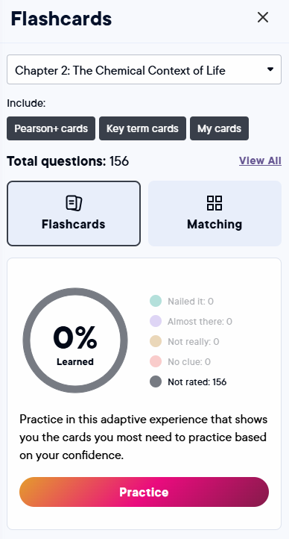Image resolution: width=289 pixels, height=539 pixels.
Task: Toggle the My cards filter
Action: point(220,128)
